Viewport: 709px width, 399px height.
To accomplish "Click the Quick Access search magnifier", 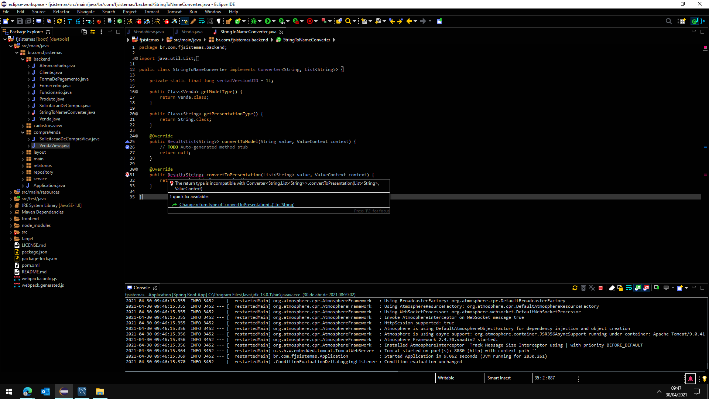I will (669, 21).
